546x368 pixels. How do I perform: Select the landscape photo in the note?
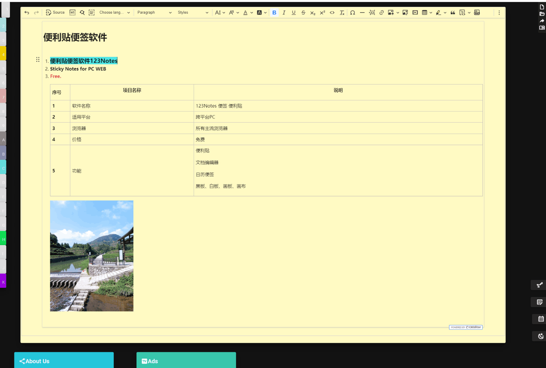(92, 256)
